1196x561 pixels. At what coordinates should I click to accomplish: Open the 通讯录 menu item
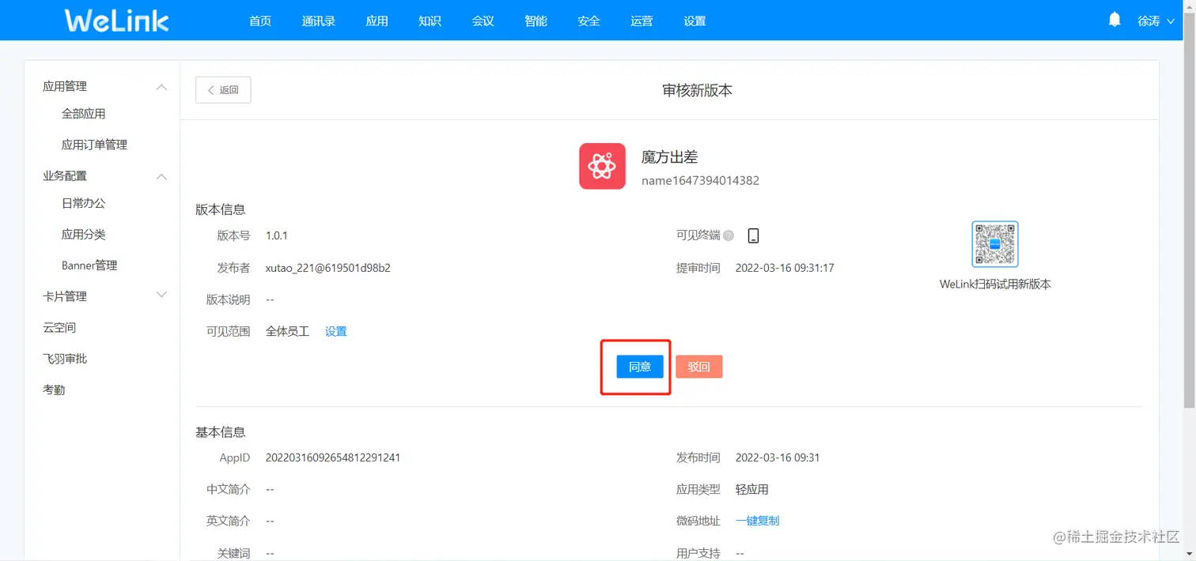pos(318,21)
